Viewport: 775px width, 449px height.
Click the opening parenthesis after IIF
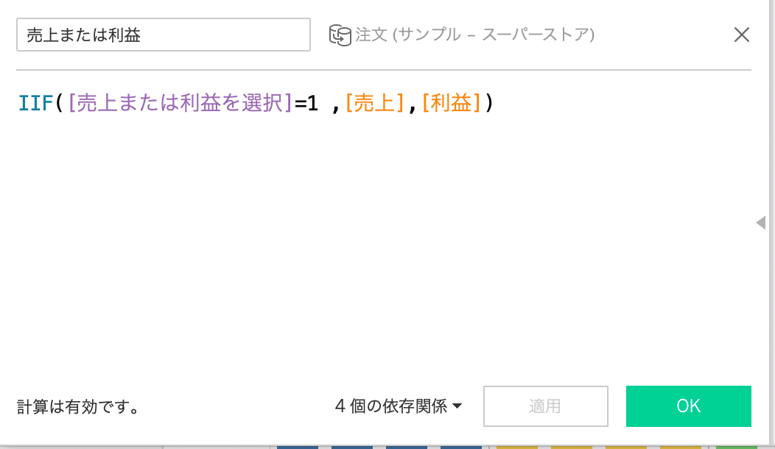pos(60,103)
